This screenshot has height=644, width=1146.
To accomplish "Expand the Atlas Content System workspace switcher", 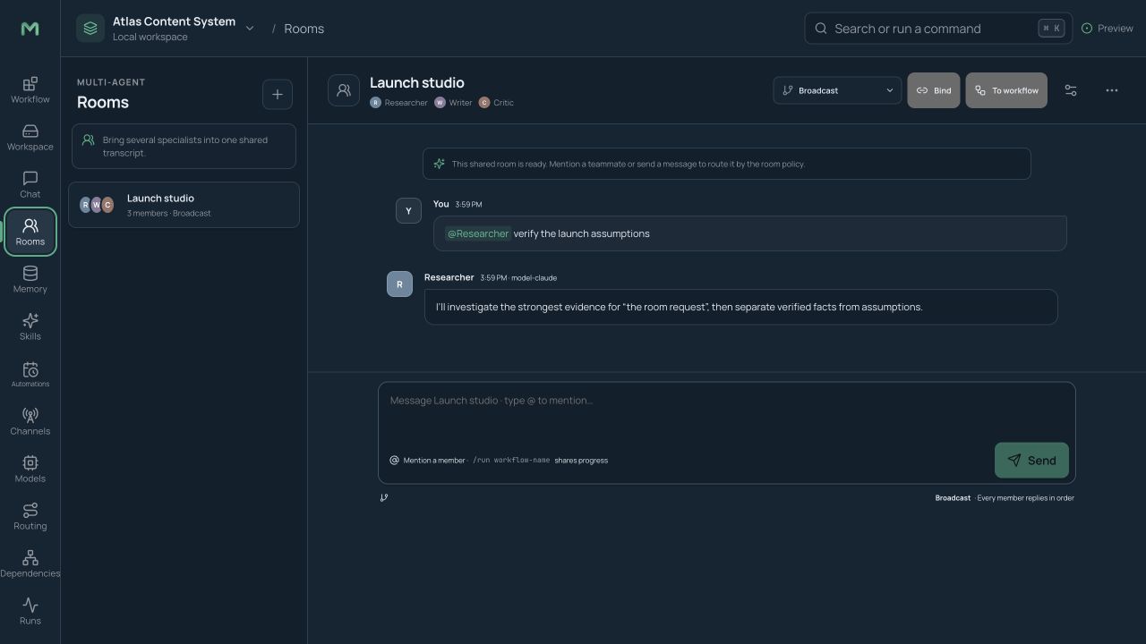I will pyautogui.click(x=250, y=28).
